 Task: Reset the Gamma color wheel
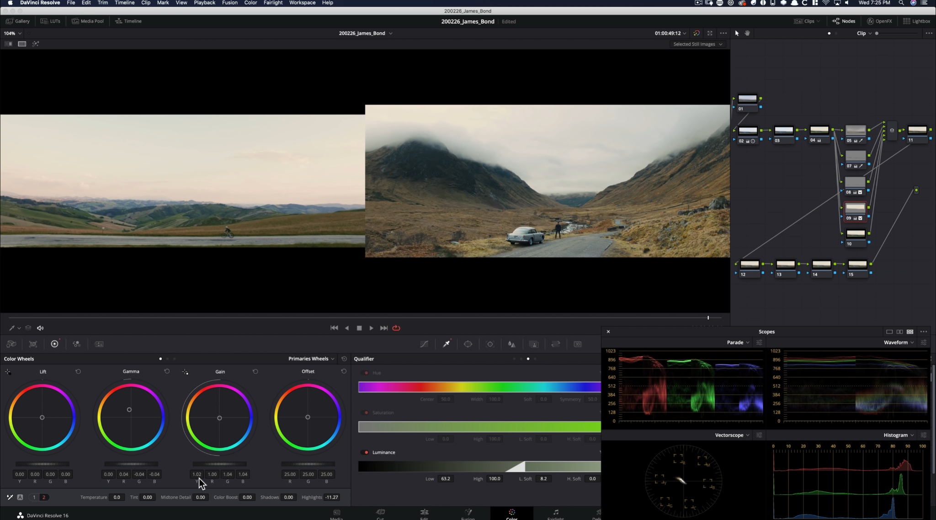tap(167, 371)
